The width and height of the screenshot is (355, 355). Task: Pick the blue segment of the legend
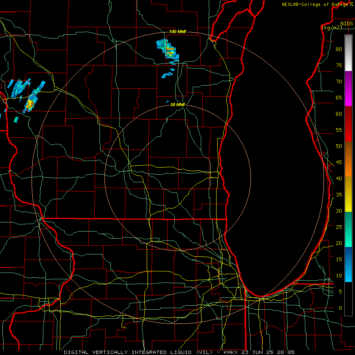[x=348, y=264]
